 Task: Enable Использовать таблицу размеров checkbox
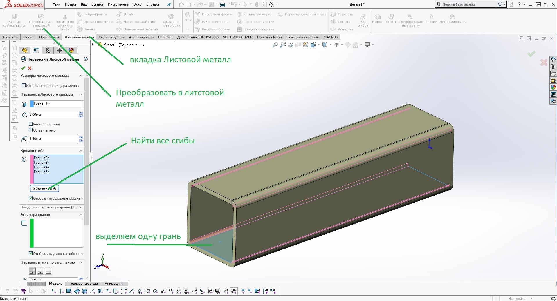(24, 85)
